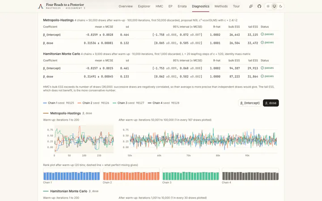
Task: Click MAST90125 Assignment 3 subtitle
Action: pyautogui.click(x=65, y=8)
